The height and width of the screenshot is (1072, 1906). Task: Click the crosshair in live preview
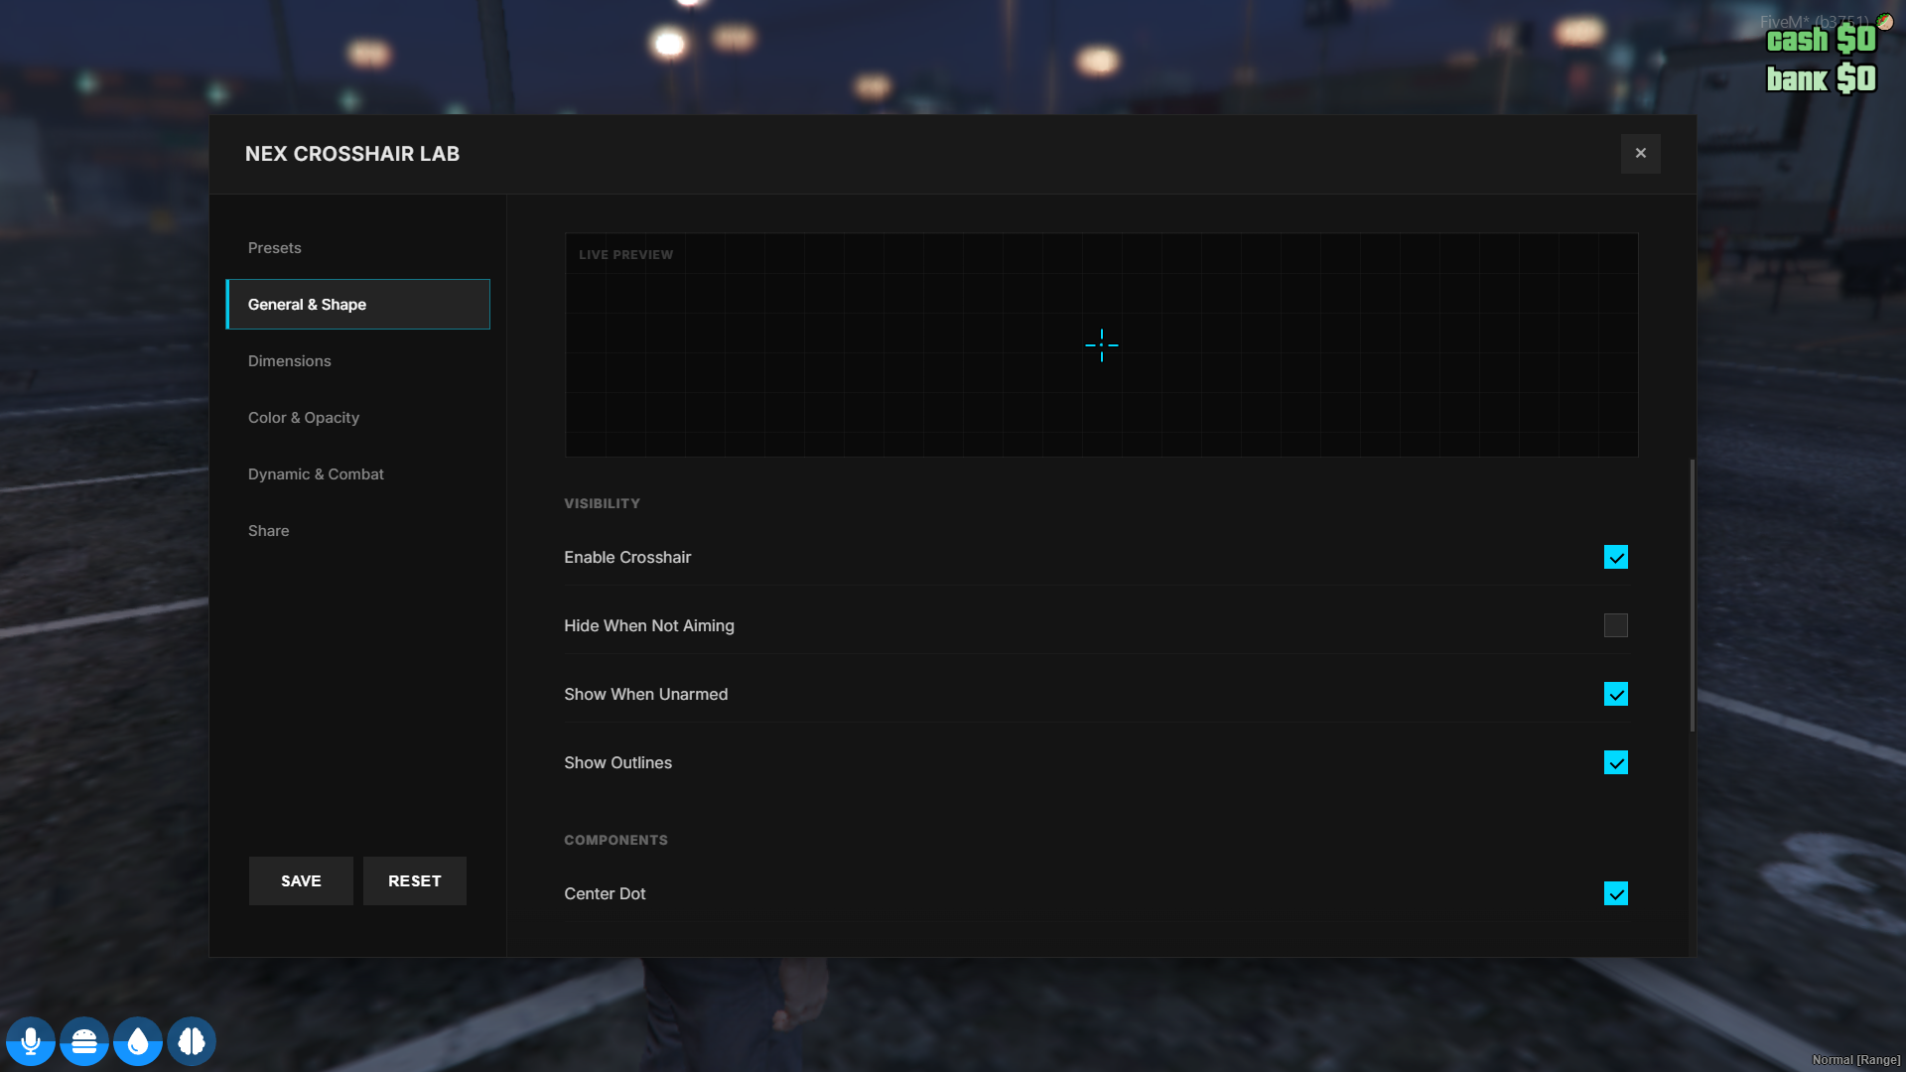1101,345
